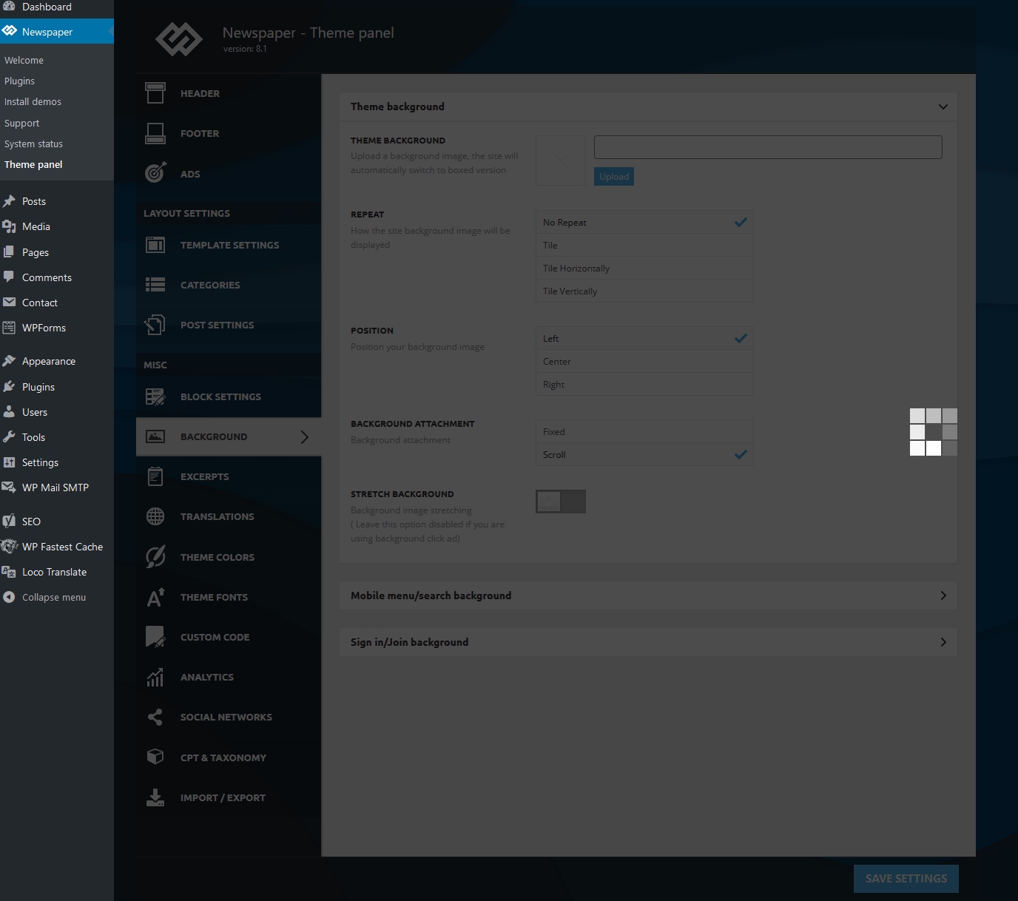Select the Theme Fonts letter icon
Image resolution: width=1018 pixels, height=901 pixels.
click(155, 597)
